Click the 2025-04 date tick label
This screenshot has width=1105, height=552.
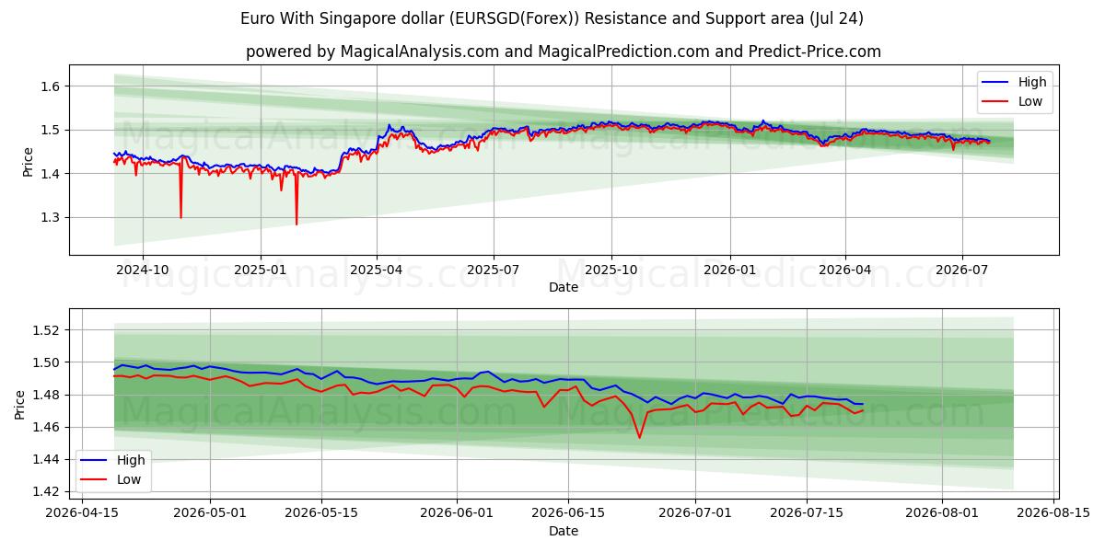click(376, 270)
